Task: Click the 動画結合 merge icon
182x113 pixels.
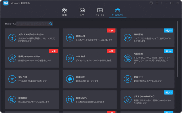Action: (x=12, y=100)
